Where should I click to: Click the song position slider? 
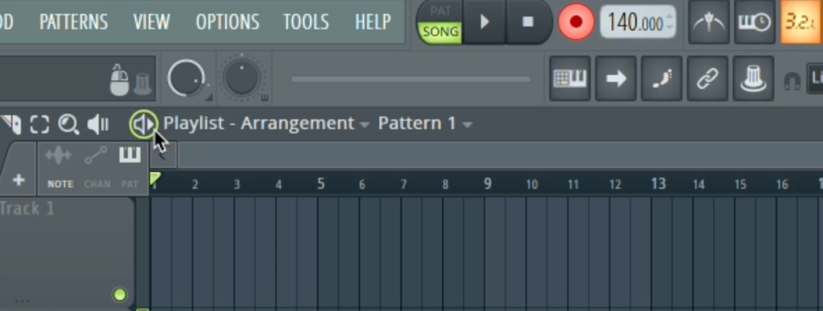pyautogui.click(x=410, y=79)
